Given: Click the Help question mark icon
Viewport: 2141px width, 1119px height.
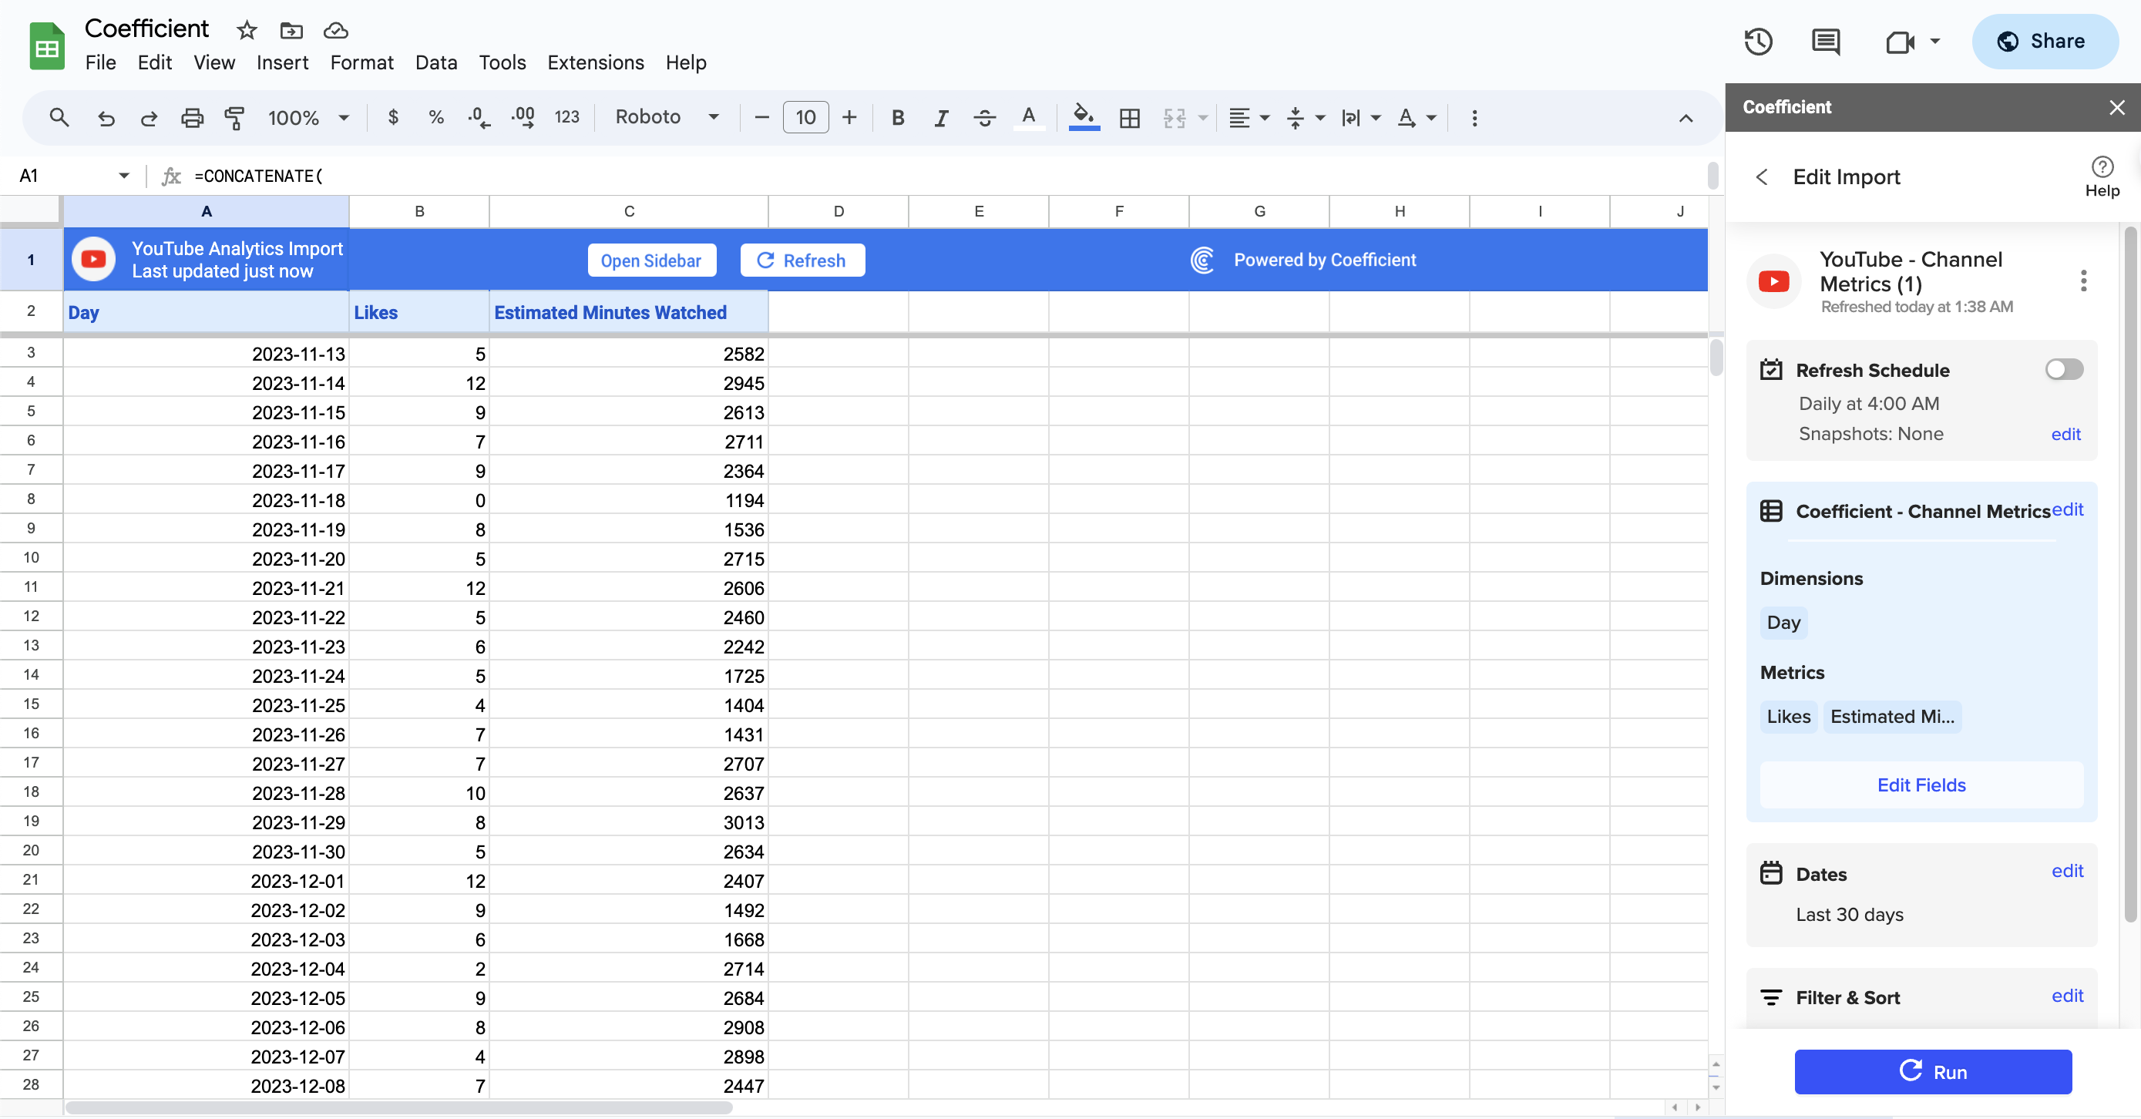Looking at the screenshot, I should pos(2102,167).
